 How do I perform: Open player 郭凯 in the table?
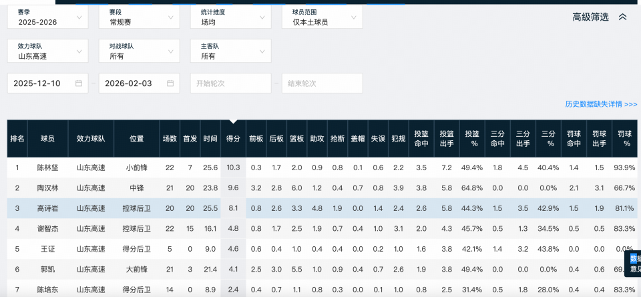[48, 270]
